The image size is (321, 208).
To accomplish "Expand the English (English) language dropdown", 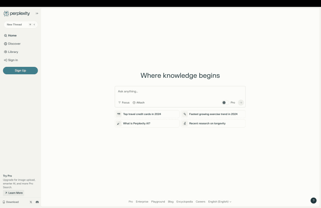I will click(x=220, y=201).
